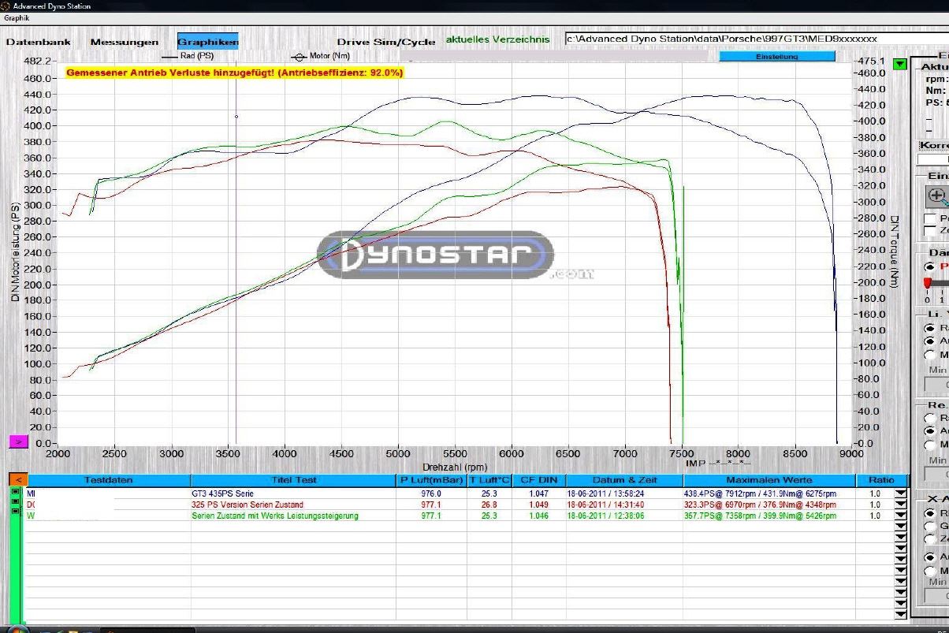Click the Min field in the Li. Y group

point(936,385)
